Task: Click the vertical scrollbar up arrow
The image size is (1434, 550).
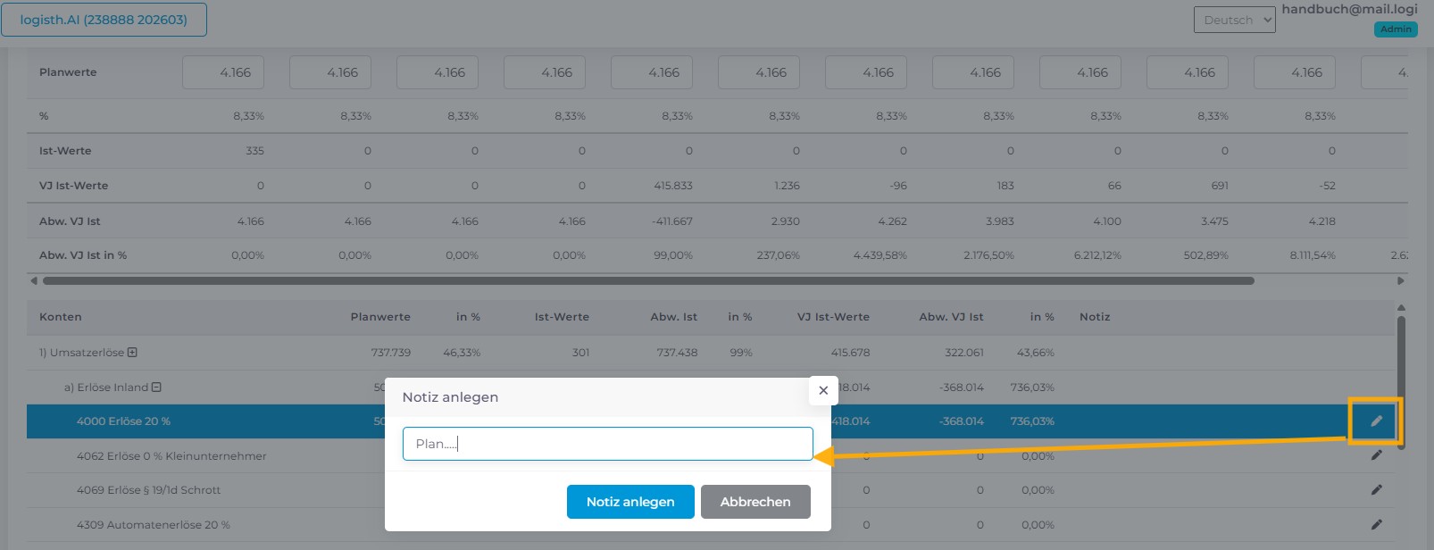Action: (x=1400, y=308)
